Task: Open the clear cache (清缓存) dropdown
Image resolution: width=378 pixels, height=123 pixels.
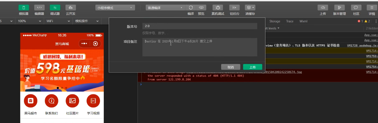Action: [250, 8]
